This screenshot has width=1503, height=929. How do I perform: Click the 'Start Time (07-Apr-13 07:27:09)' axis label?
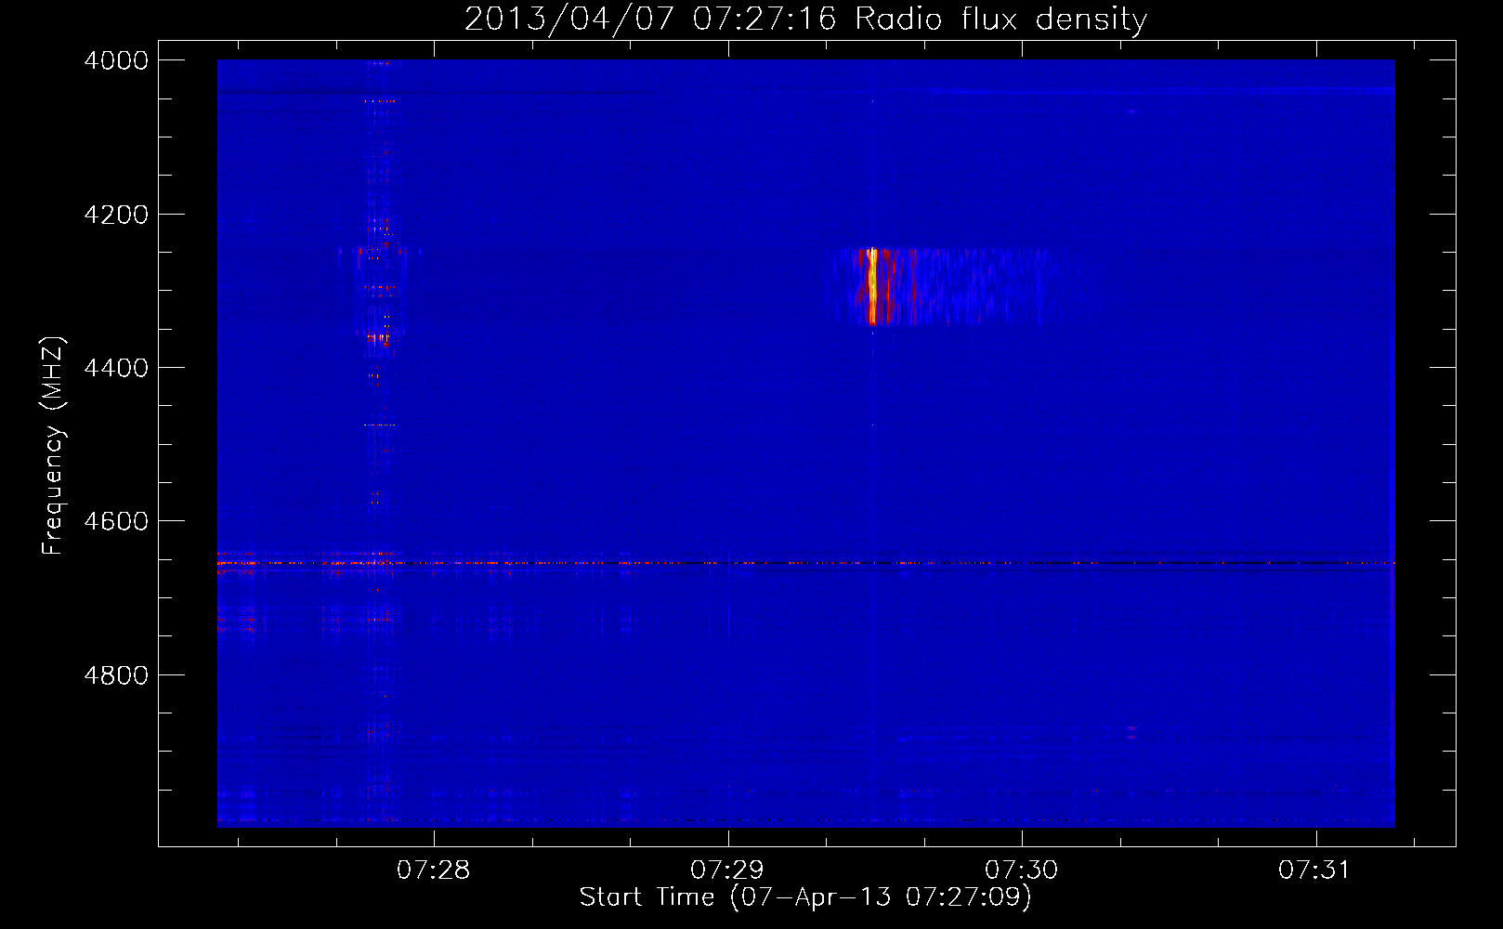pos(805,897)
